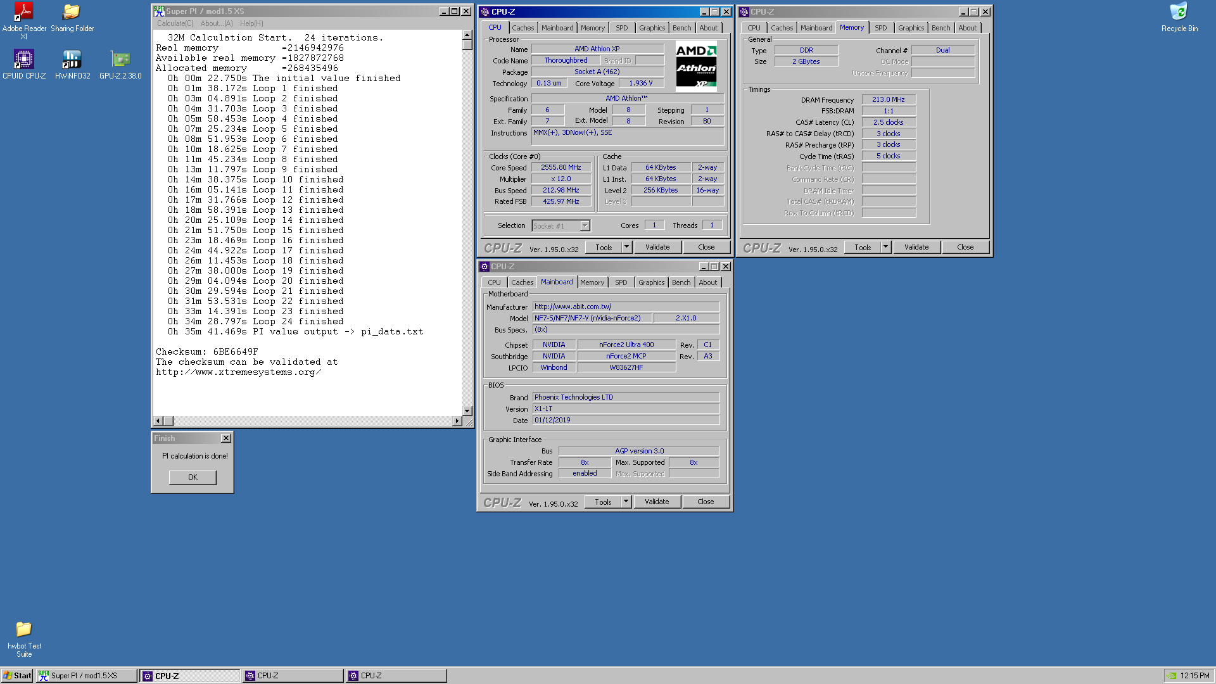The height and width of the screenshot is (684, 1216).
Task: Click Super PI vertical scrollbar up arrow
Action: 467,35
